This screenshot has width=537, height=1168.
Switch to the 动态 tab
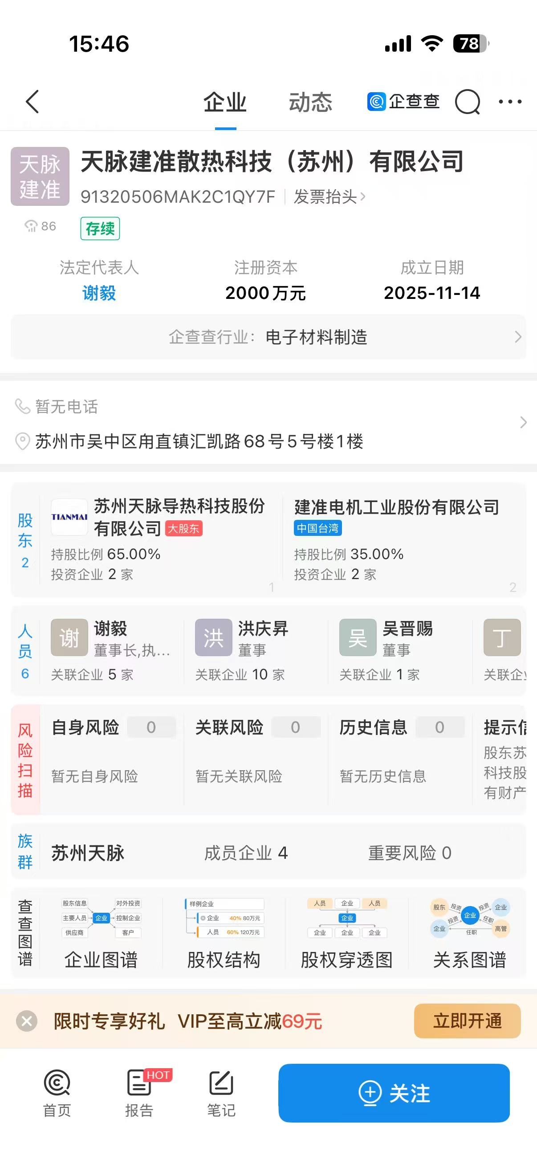point(310,102)
